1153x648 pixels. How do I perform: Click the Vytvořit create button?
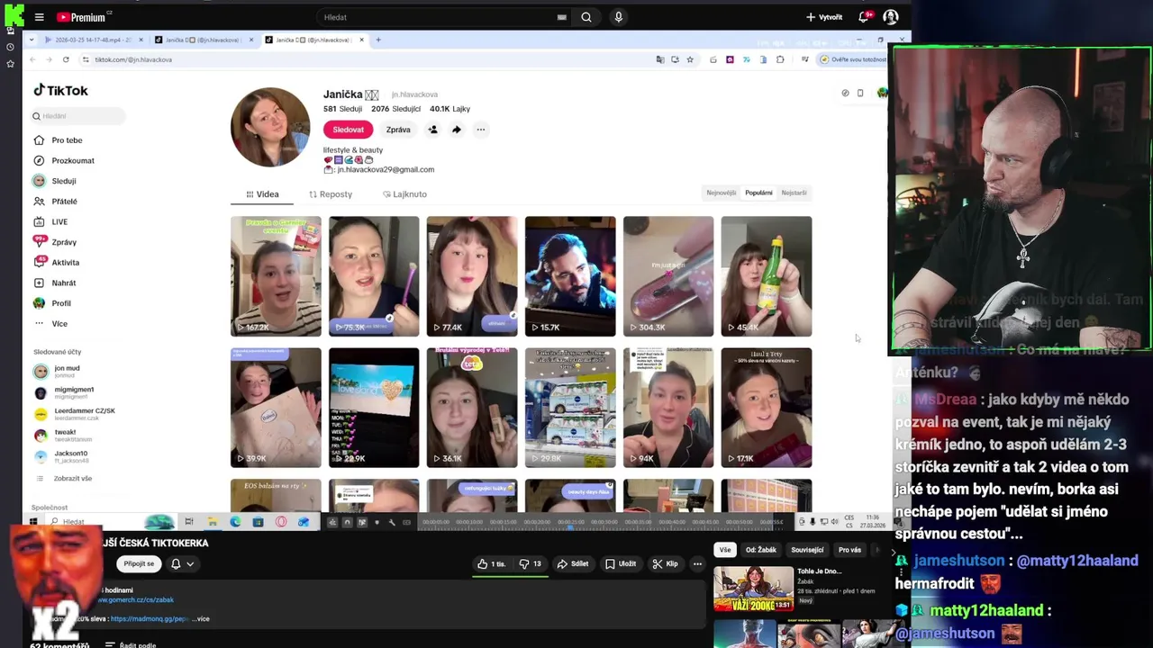coord(824,17)
